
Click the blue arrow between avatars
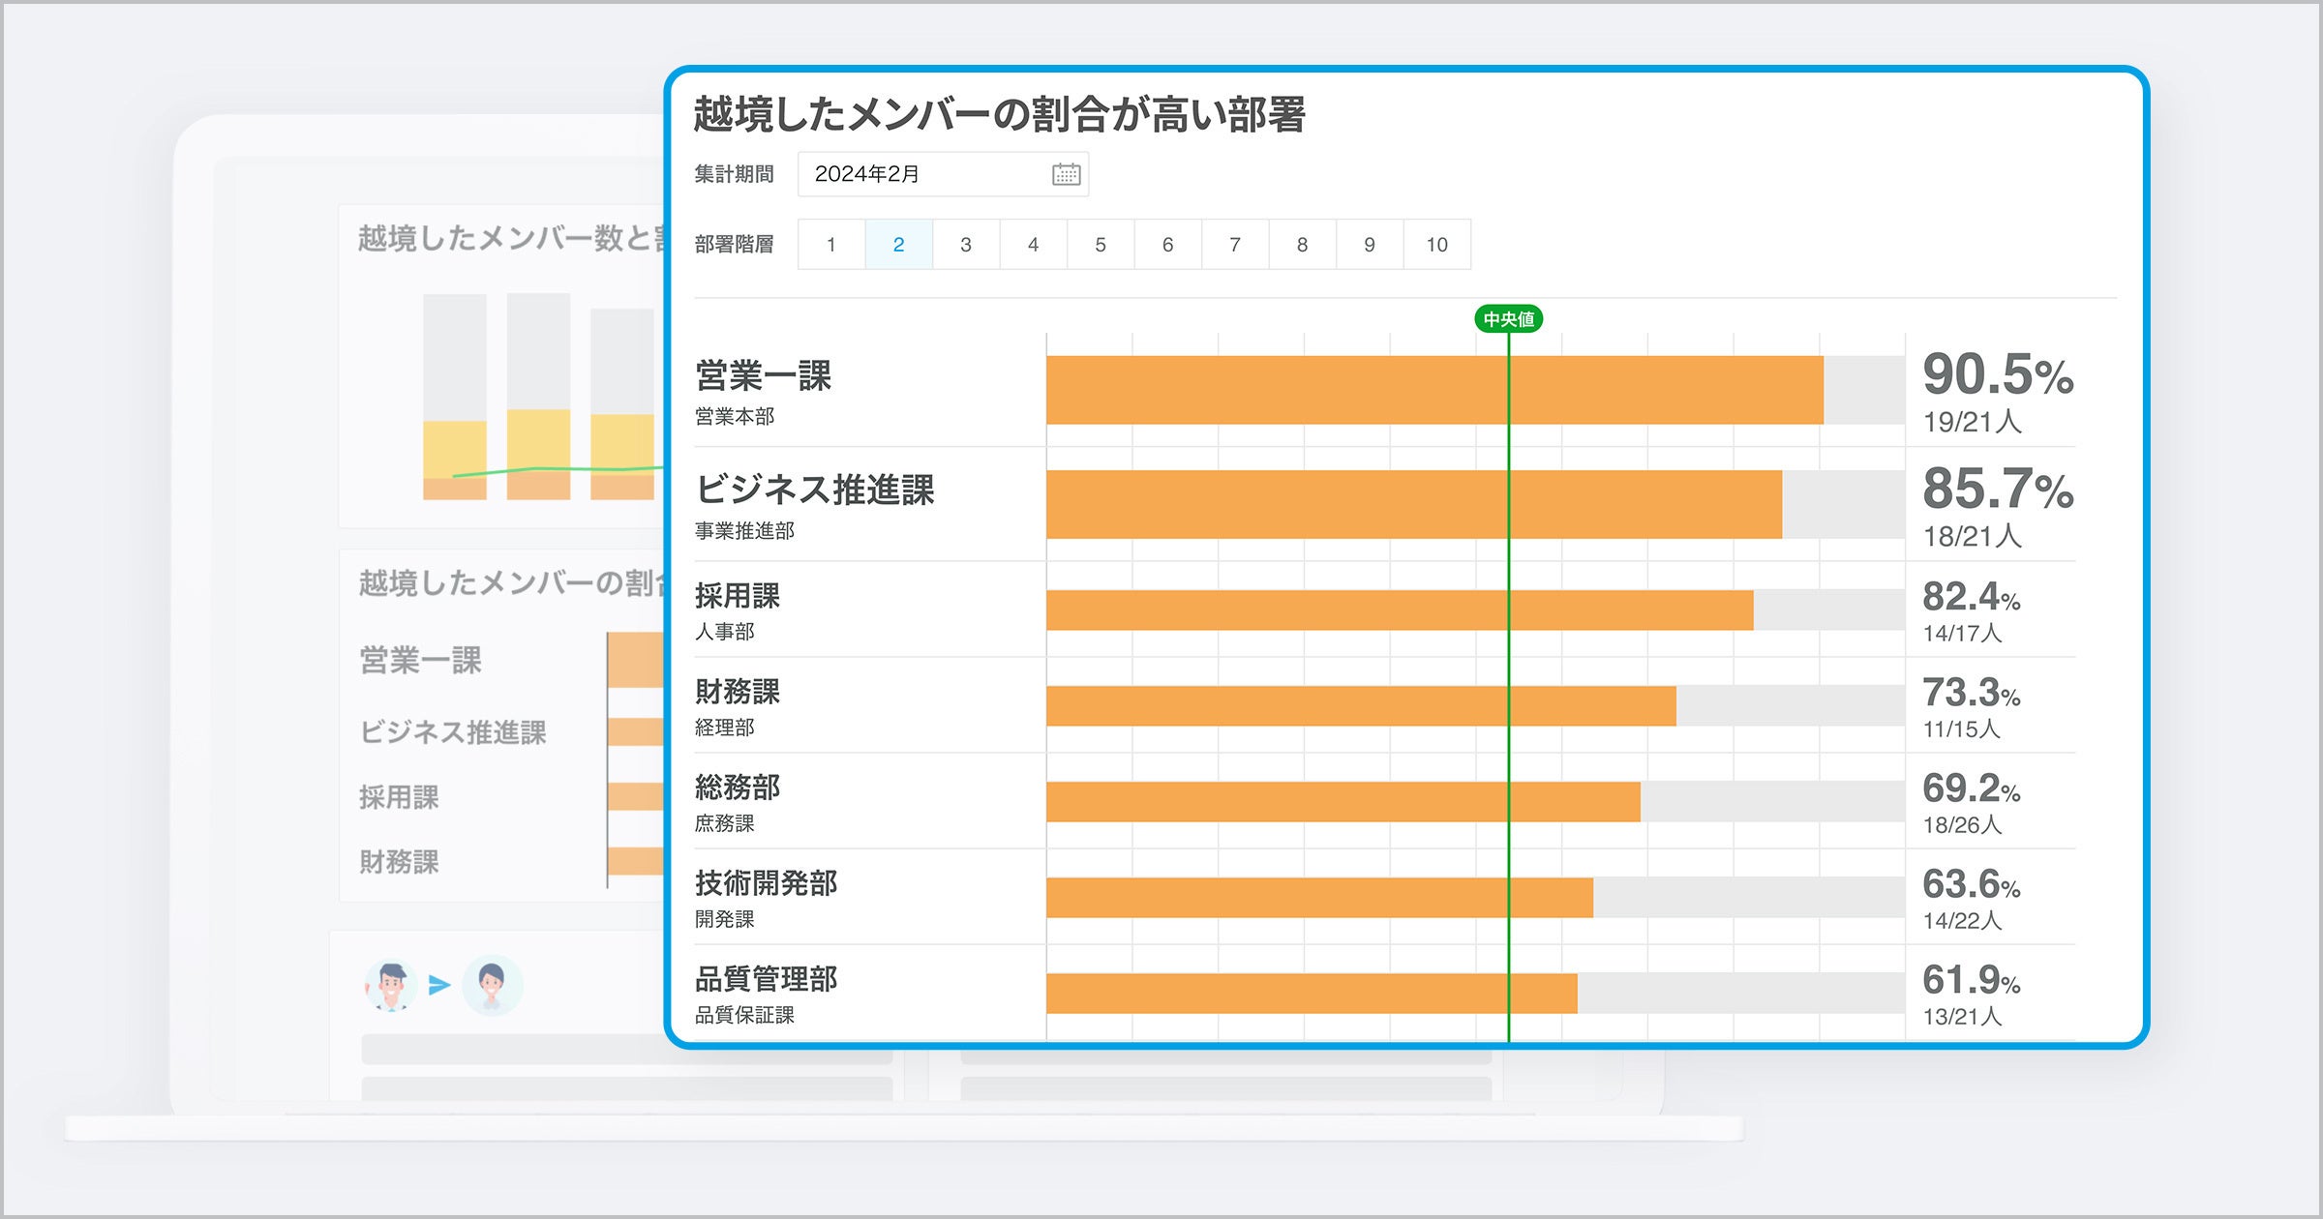coord(439,985)
